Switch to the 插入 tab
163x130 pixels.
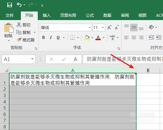(x=46, y=15)
